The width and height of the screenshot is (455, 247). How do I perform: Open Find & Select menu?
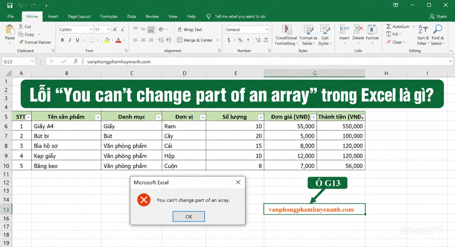[438, 35]
